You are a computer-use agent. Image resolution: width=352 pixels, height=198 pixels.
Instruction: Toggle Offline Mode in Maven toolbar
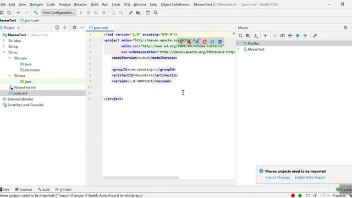(x=290, y=36)
